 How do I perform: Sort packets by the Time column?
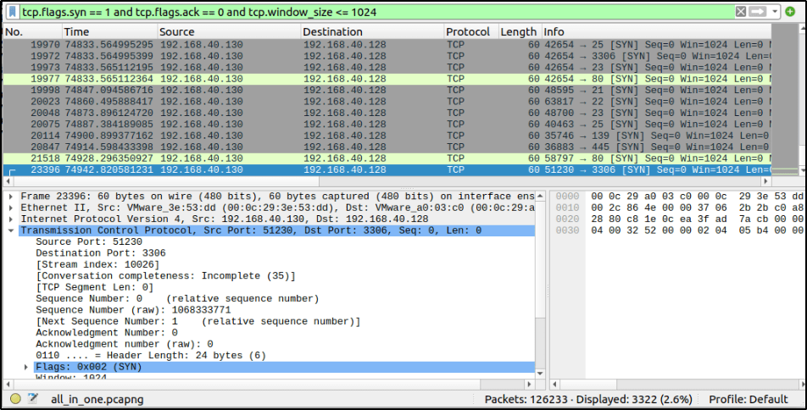point(76,32)
